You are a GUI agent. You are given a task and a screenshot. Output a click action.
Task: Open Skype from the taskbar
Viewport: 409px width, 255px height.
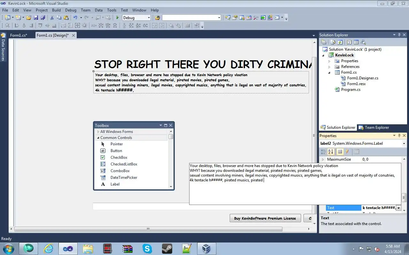click(147, 249)
